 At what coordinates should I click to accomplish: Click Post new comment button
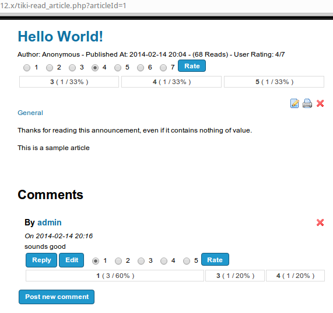[x=57, y=297]
